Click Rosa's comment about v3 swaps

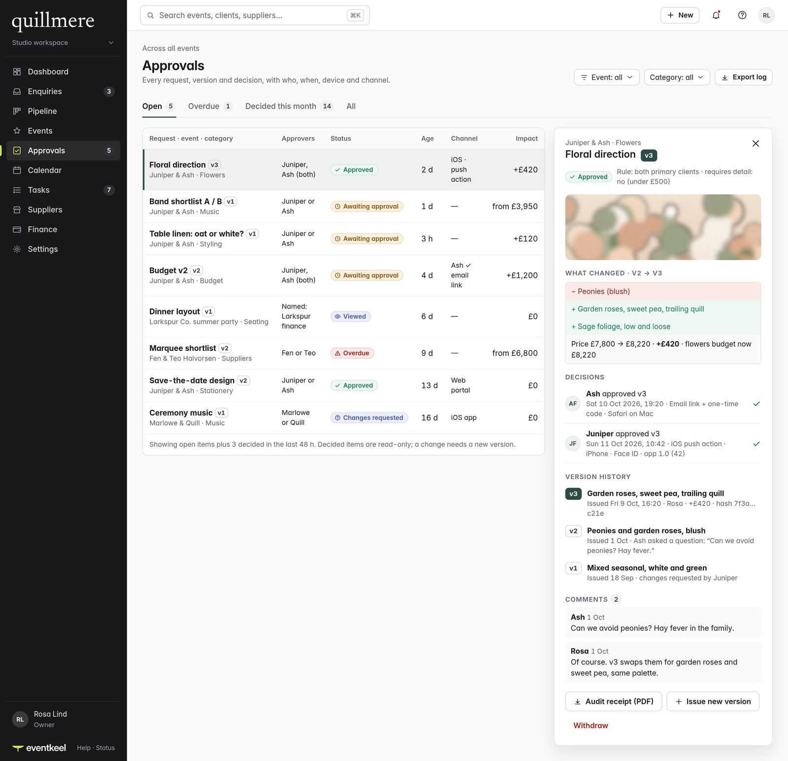[663, 662]
